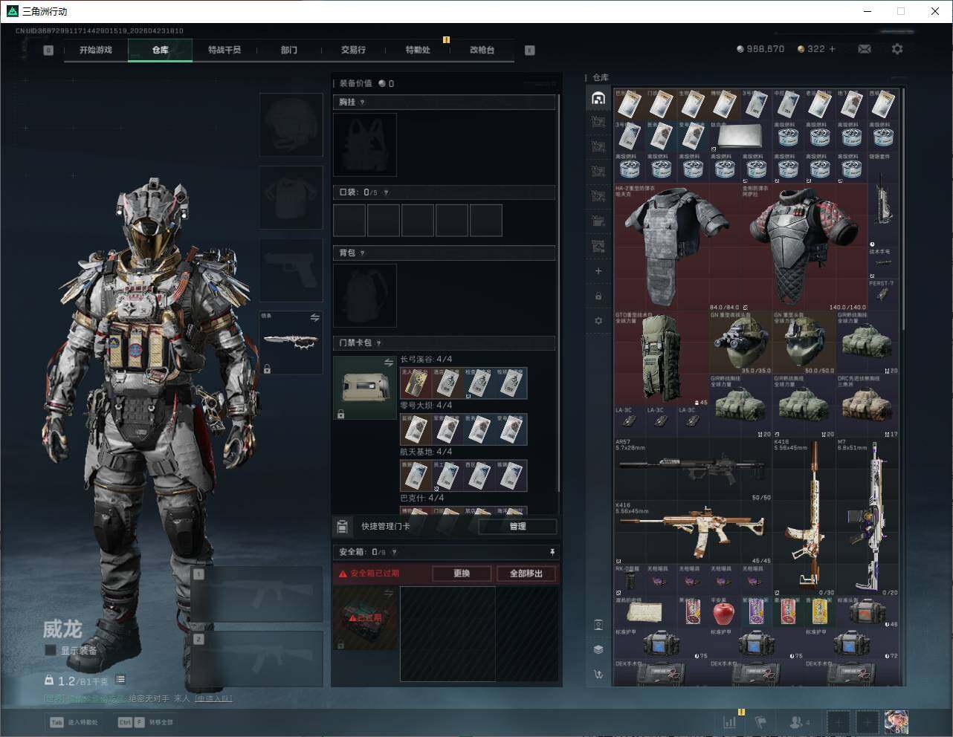
Task: Swap the equipped melee knife
Action: coord(315,318)
